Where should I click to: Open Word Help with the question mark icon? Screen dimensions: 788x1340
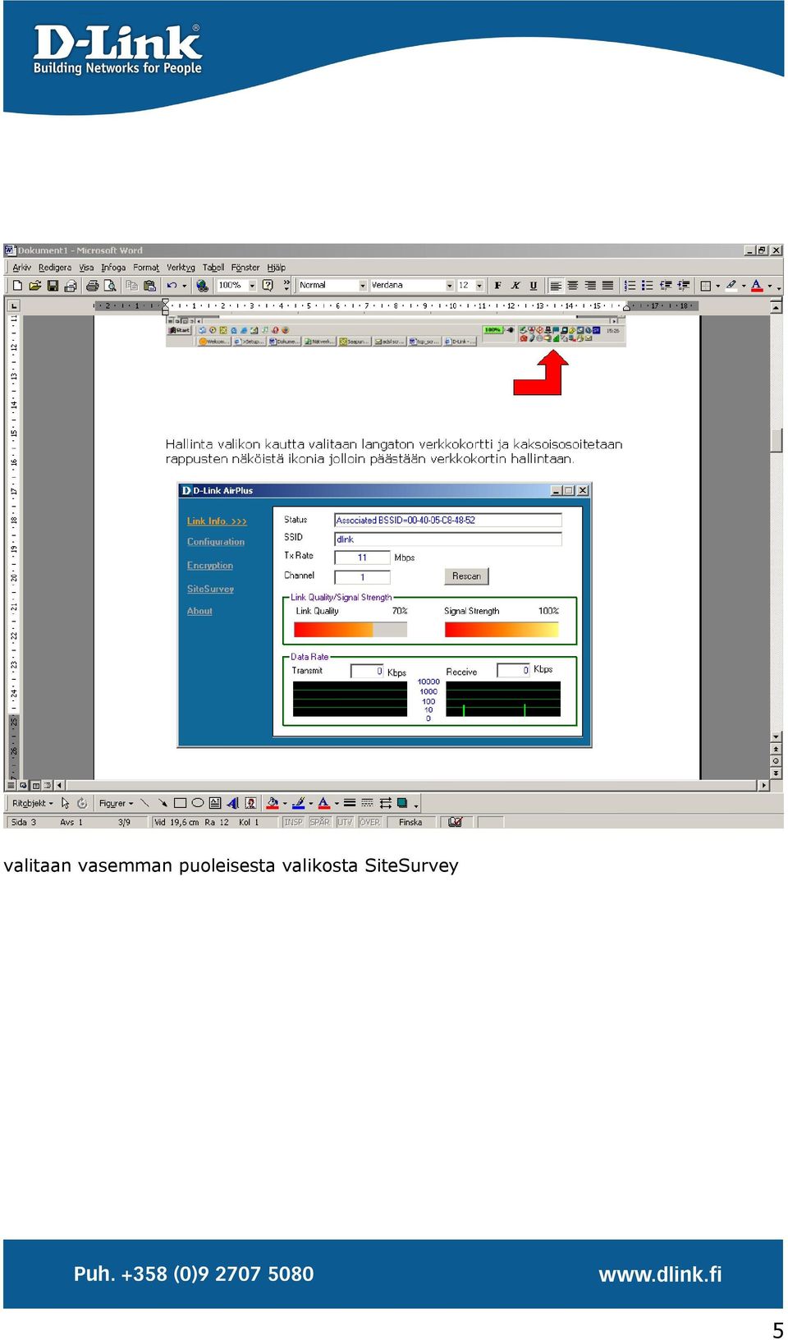pos(268,286)
